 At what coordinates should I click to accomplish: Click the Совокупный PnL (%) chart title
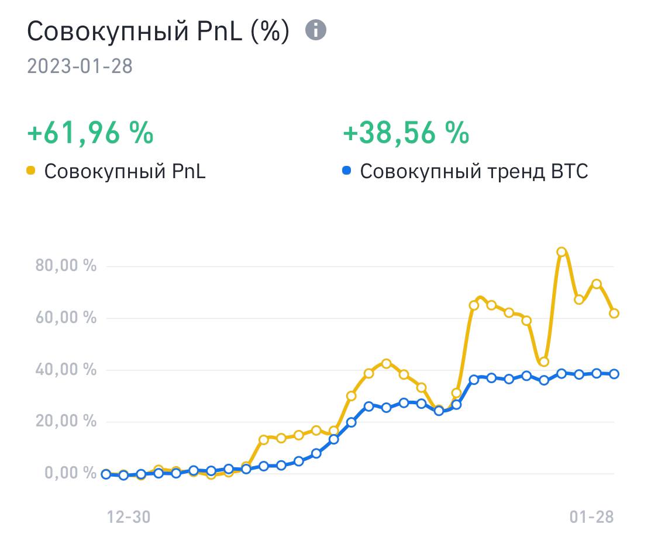tap(158, 31)
